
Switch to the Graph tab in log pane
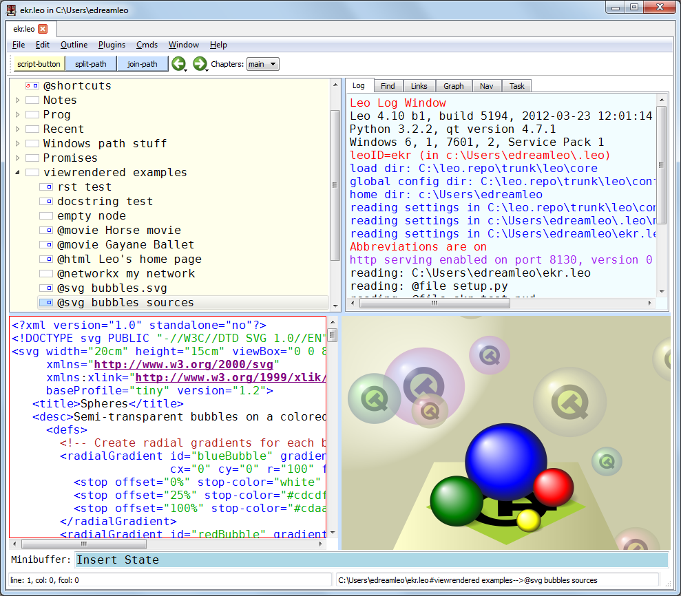(x=453, y=86)
